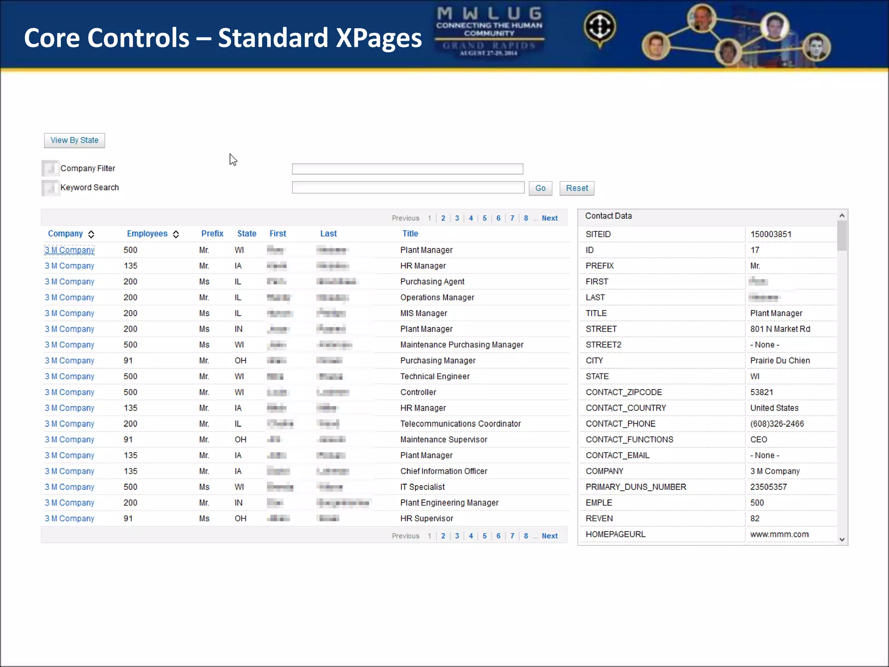Click Next in the top pager
Viewport: 889px width, 667px height.
[550, 218]
